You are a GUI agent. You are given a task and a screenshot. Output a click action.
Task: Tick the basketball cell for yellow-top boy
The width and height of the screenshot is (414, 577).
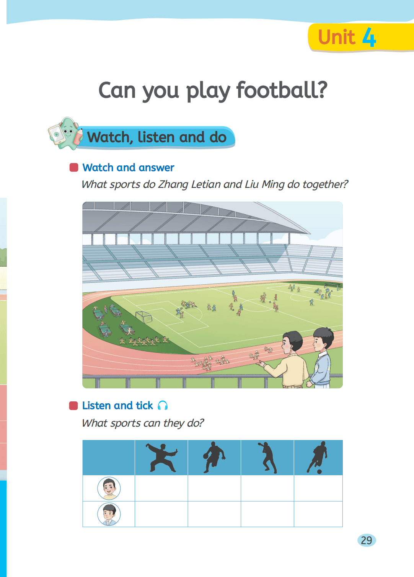click(214, 488)
